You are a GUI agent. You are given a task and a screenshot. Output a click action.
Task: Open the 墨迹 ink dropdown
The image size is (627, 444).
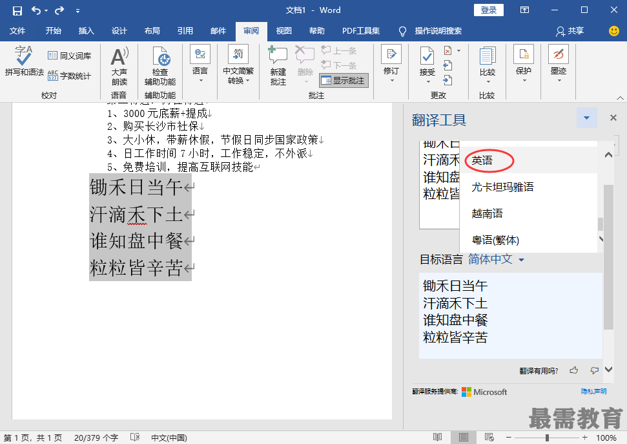coord(559,64)
